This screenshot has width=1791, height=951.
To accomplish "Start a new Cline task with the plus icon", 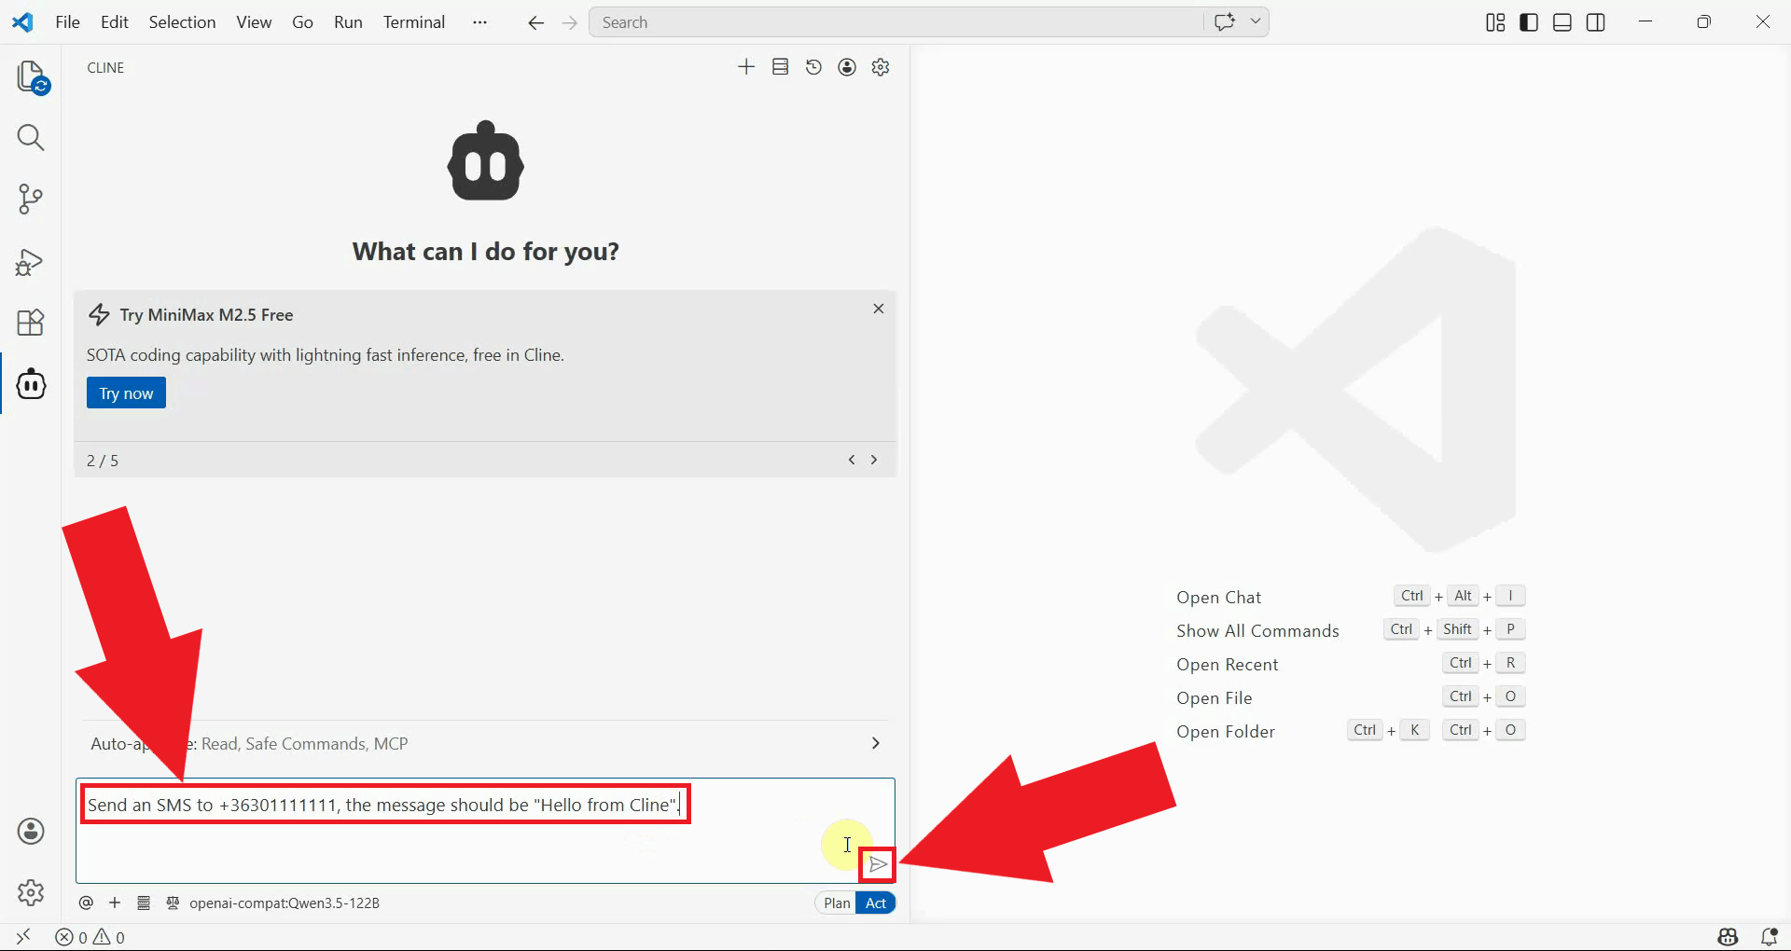I will pos(746,67).
